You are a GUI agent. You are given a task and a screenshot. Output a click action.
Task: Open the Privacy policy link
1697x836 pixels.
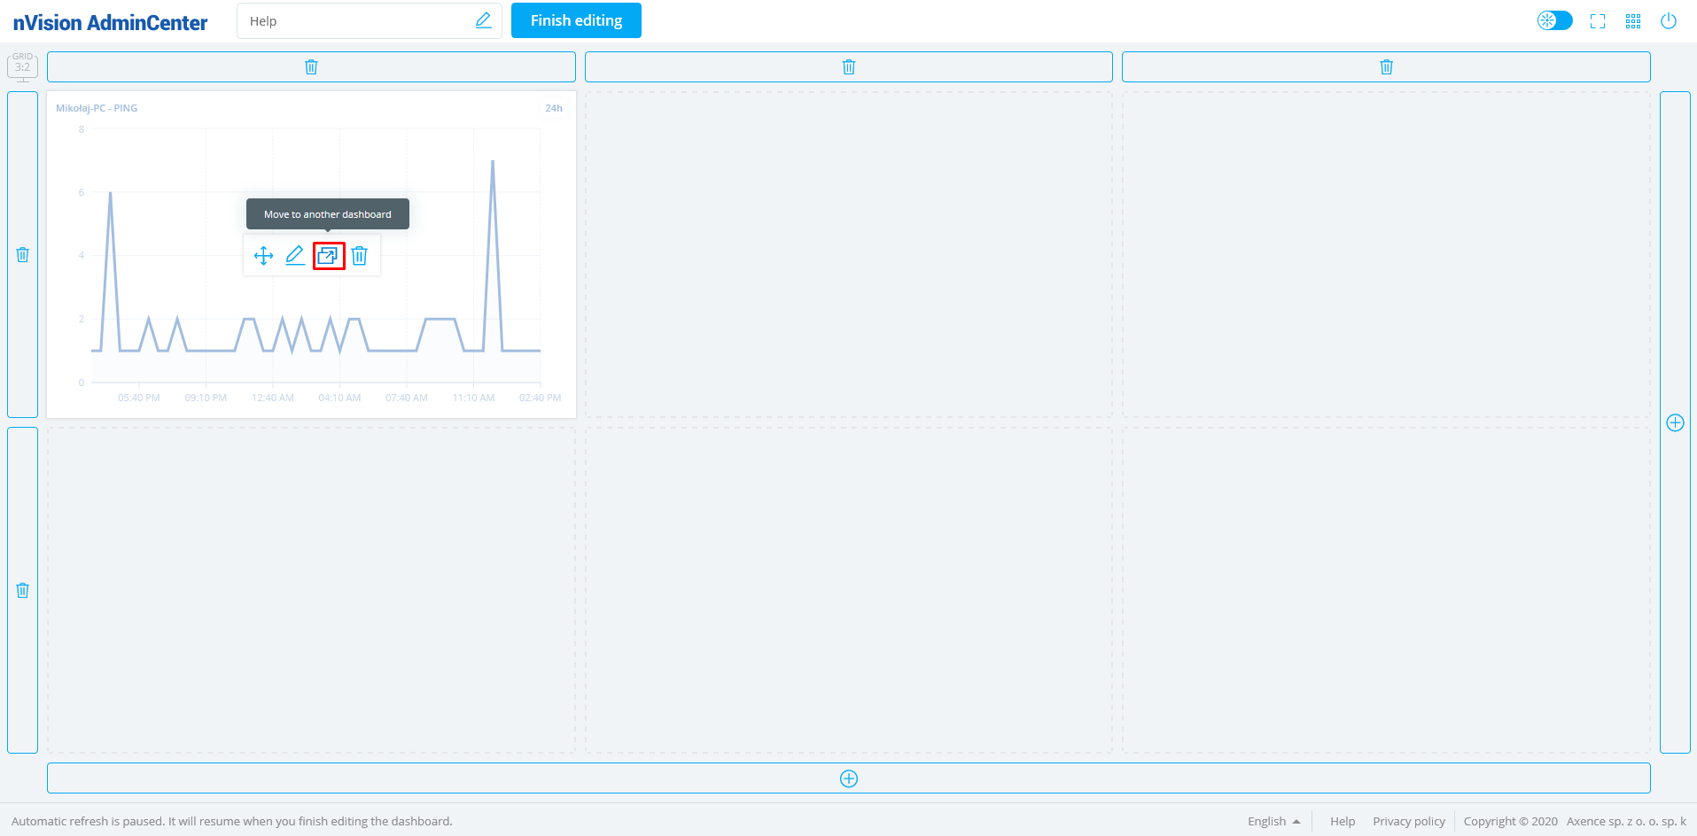click(1408, 821)
